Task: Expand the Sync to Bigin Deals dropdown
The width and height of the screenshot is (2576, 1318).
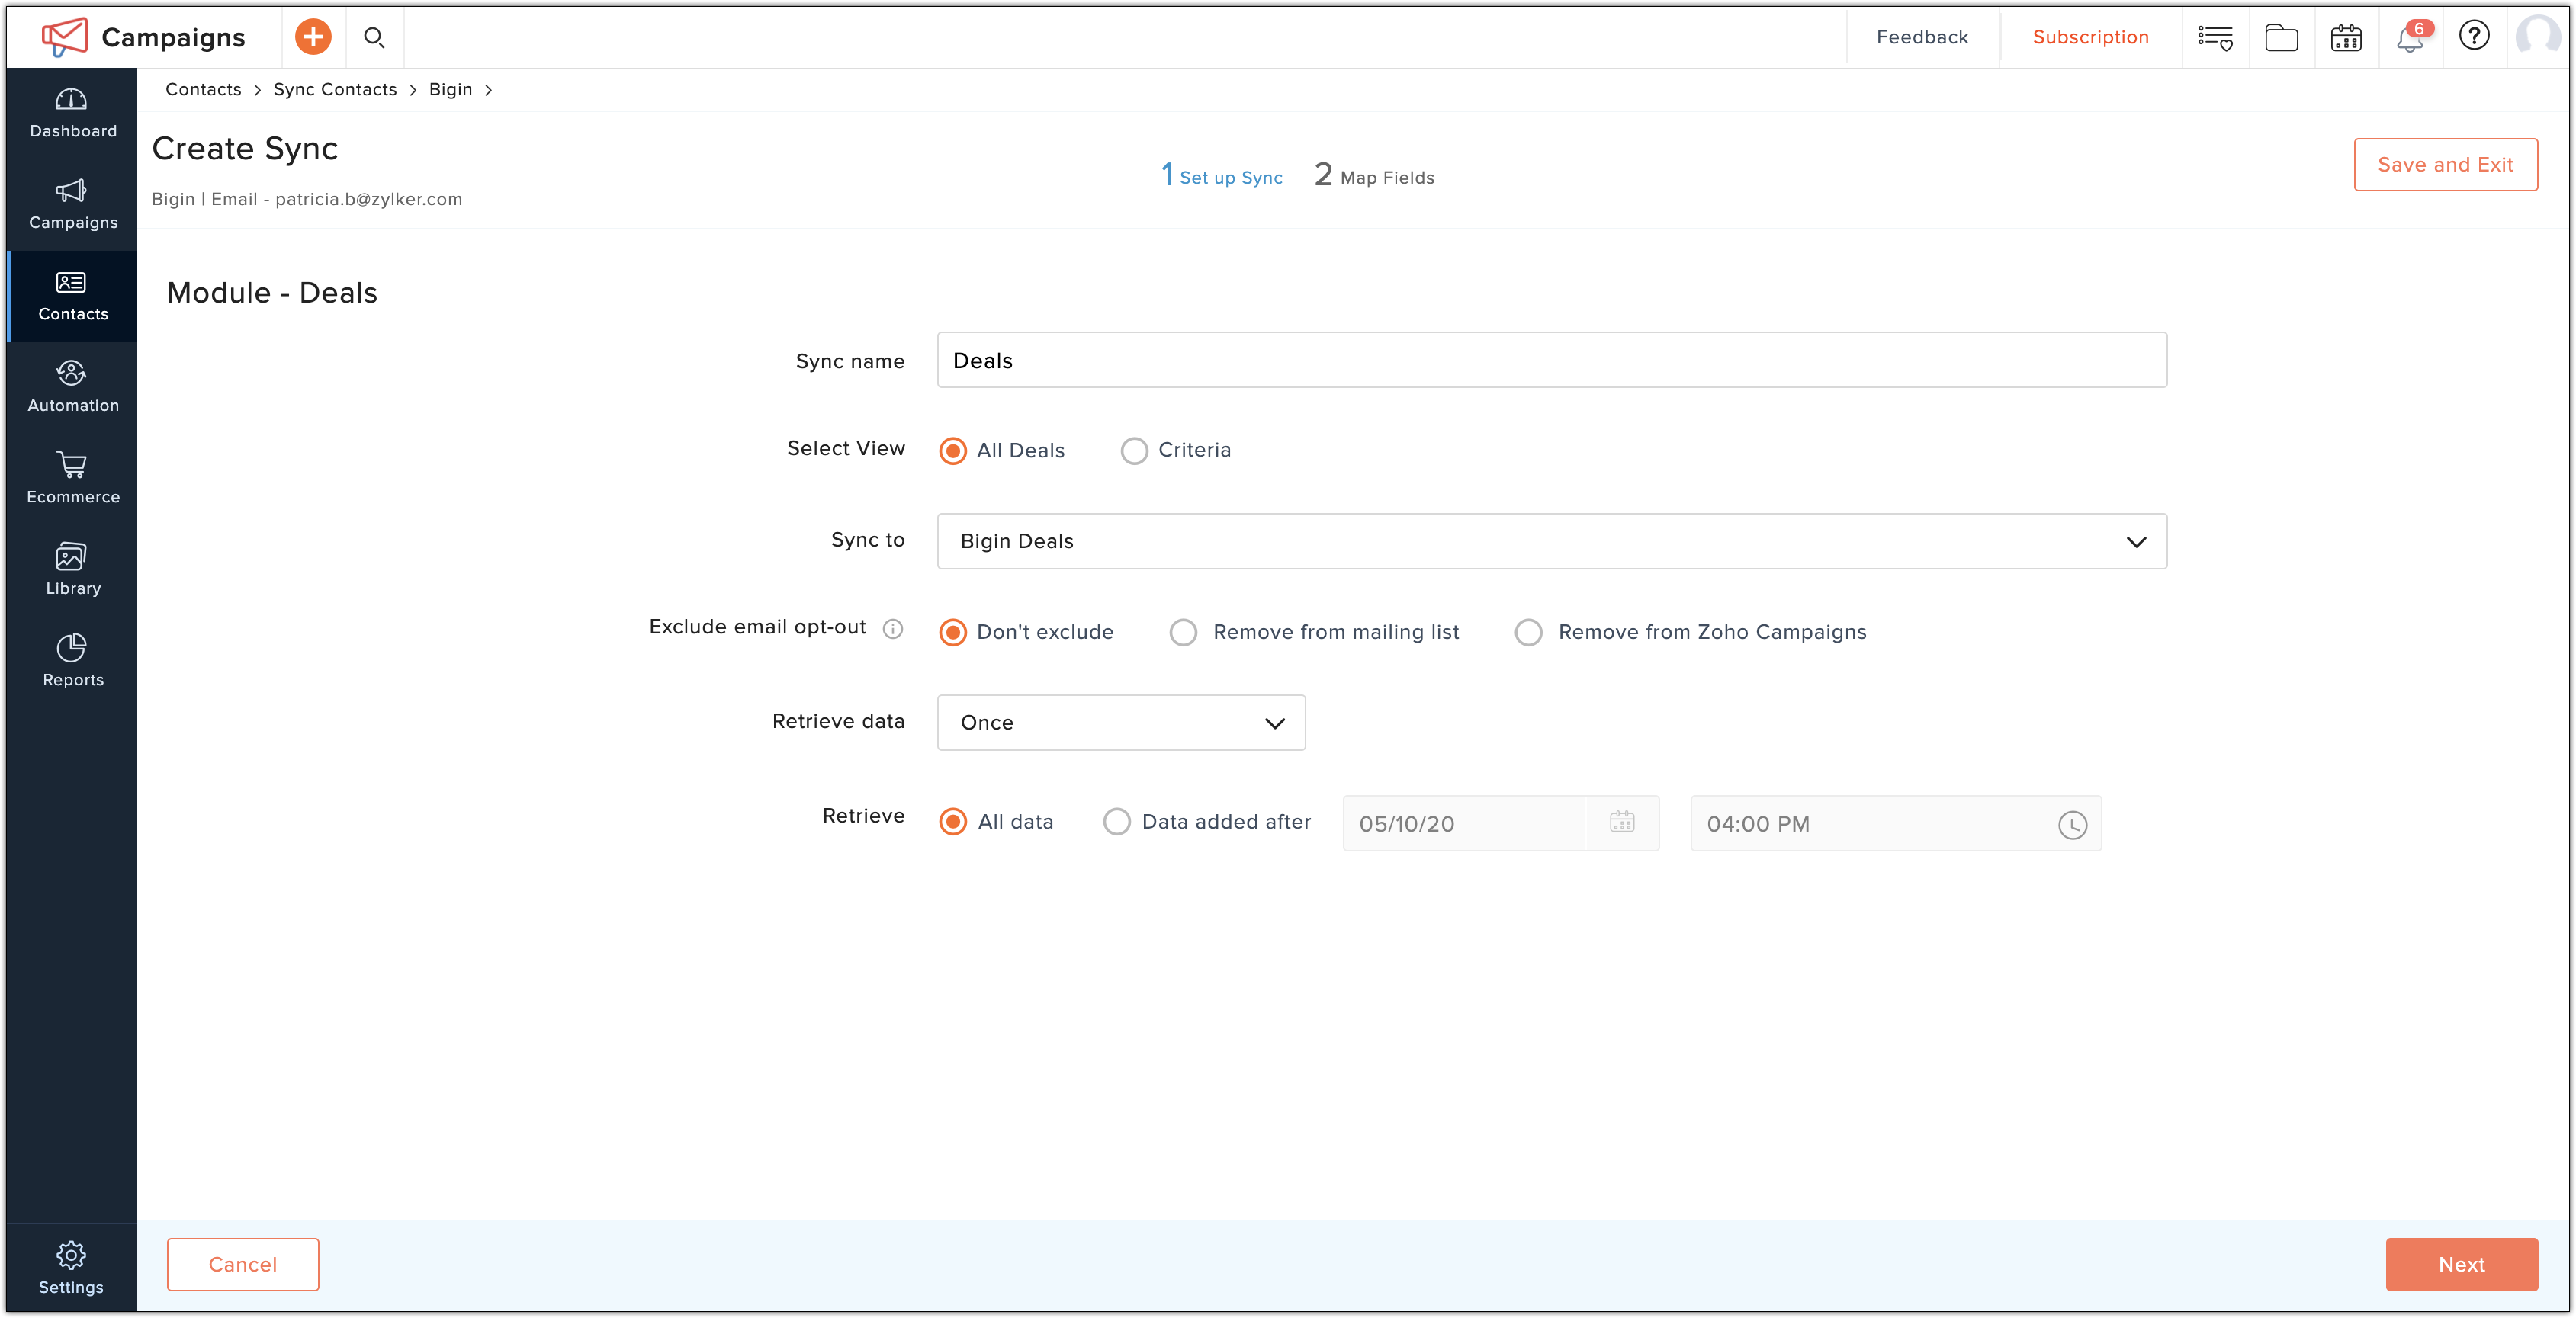Action: pyautogui.click(x=1551, y=541)
